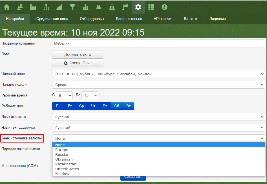Open the funnel filter icon
This screenshot has height=184, width=267.
click(72, 7)
